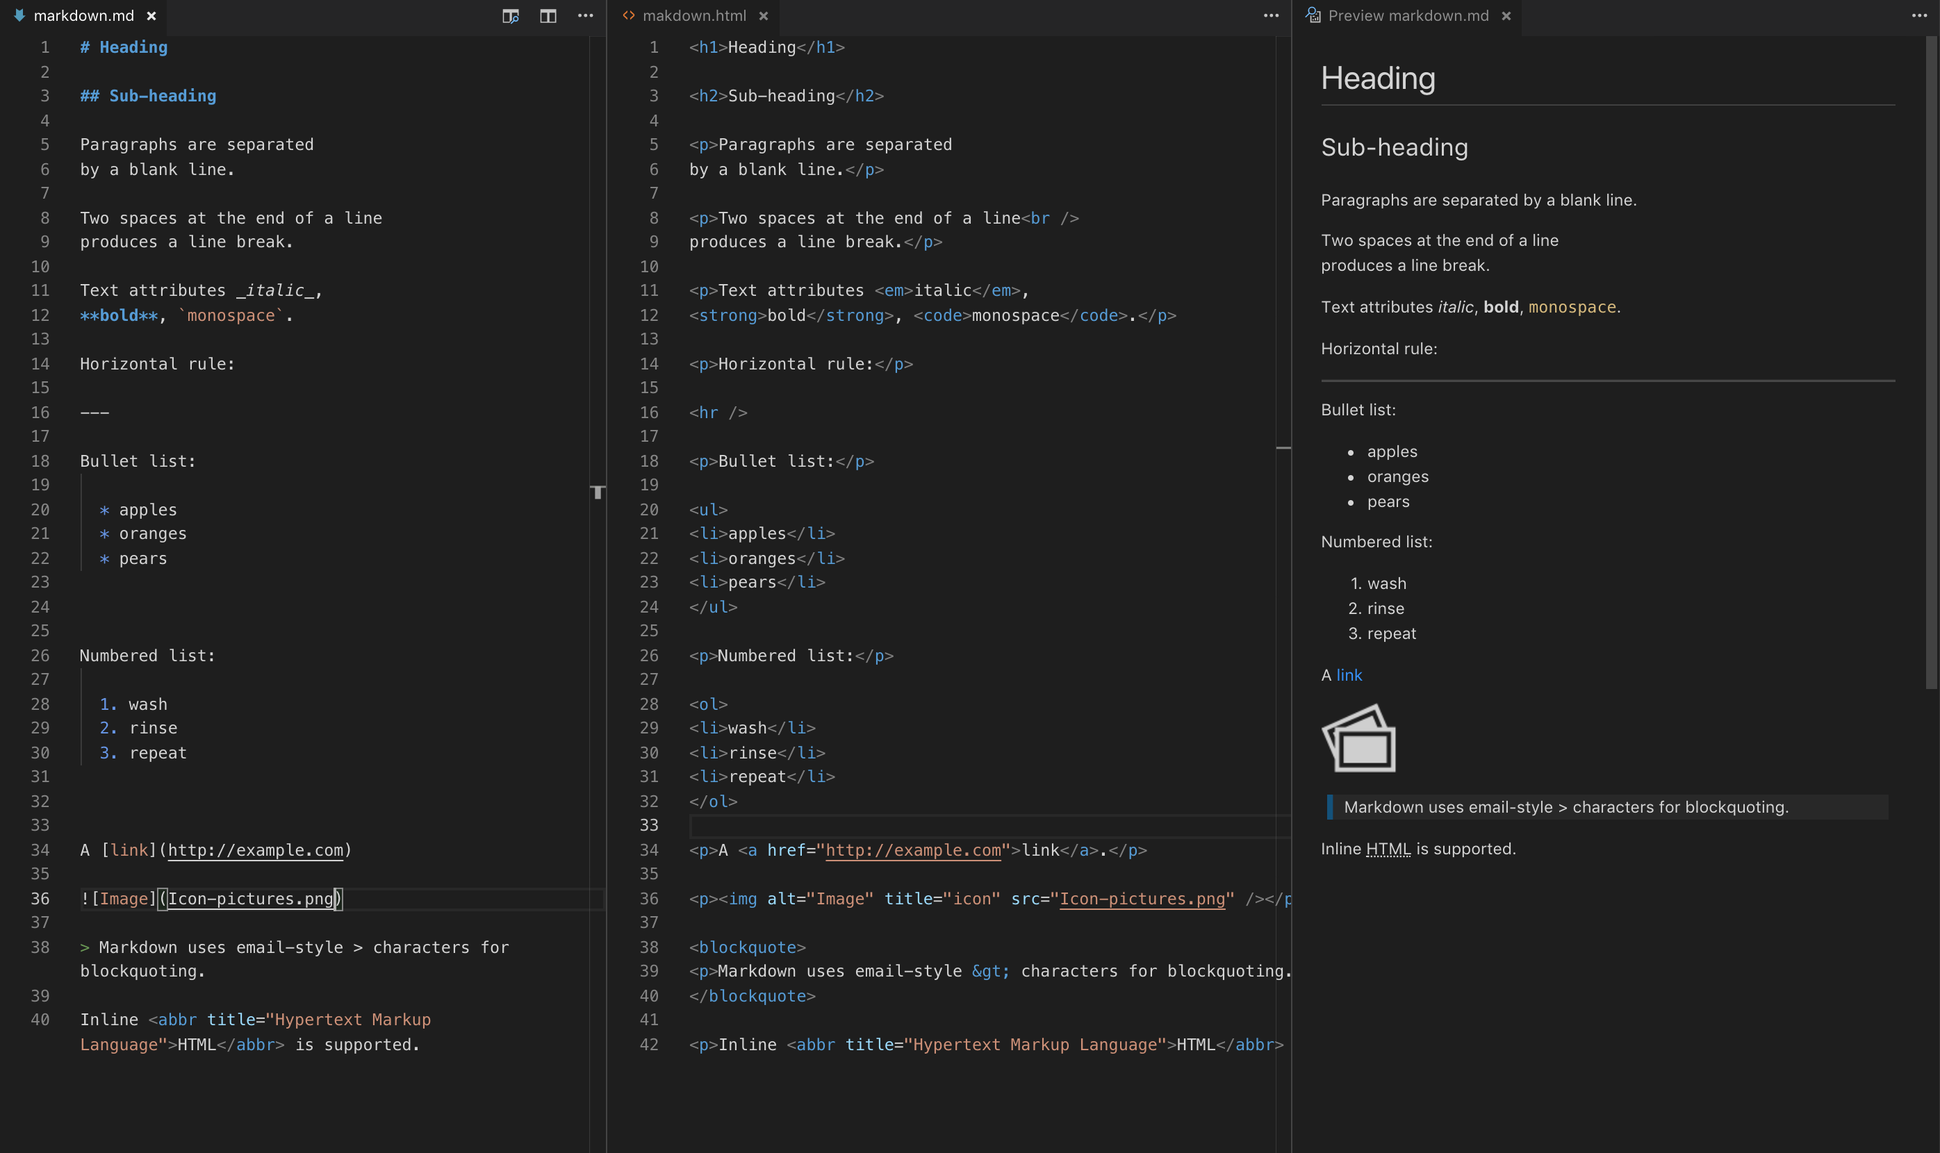Click '<h2>Sub-heading</h2>' in HTML editor
This screenshot has height=1153, width=1940.
pos(787,96)
